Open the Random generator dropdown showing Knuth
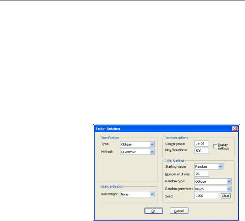Image resolution: width=245 pixels, height=221 pixels. click(x=213, y=189)
